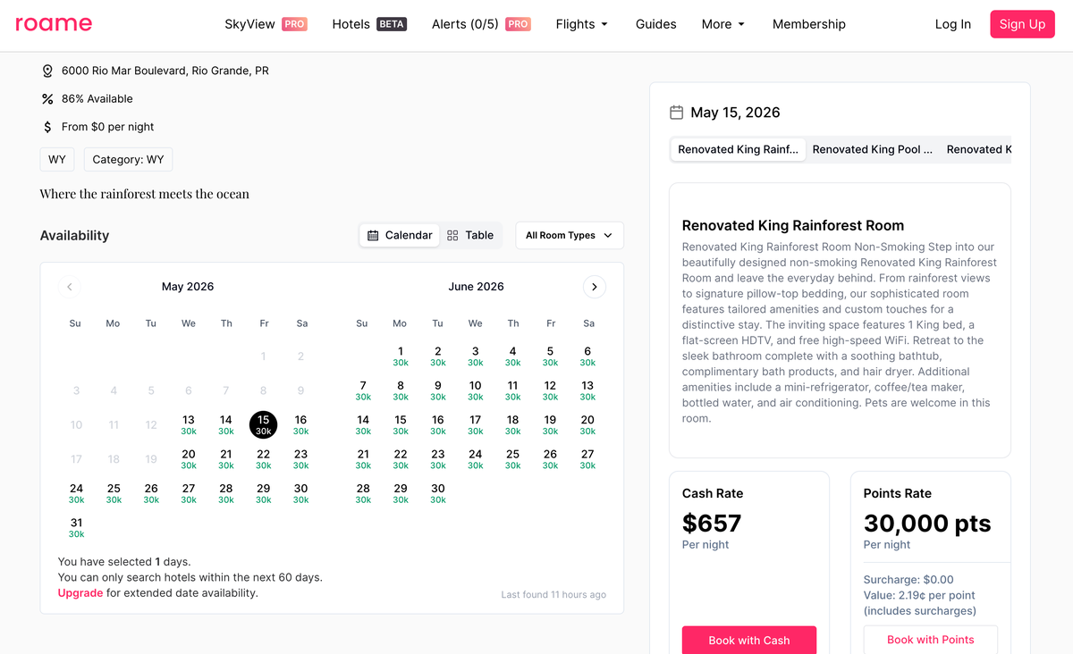Click the roame logo
Image resolution: width=1073 pixels, height=654 pixels.
(54, 24)
